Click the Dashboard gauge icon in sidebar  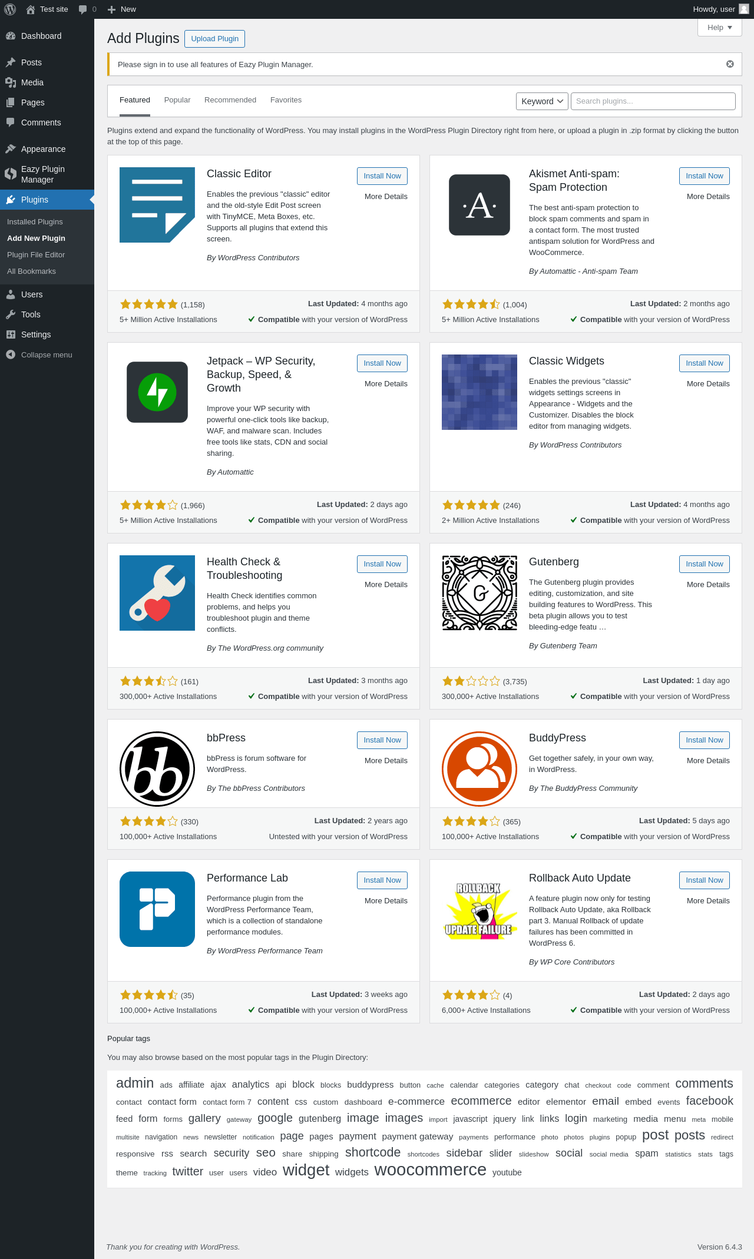(11, 36)
